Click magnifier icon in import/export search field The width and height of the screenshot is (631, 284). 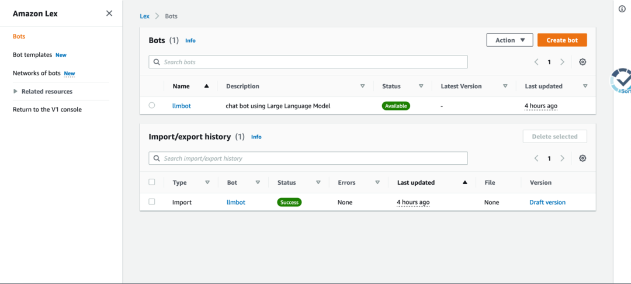click(x=157, y=158)
